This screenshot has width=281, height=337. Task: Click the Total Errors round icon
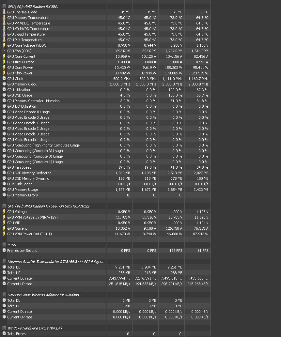click(x=4, y=333)
